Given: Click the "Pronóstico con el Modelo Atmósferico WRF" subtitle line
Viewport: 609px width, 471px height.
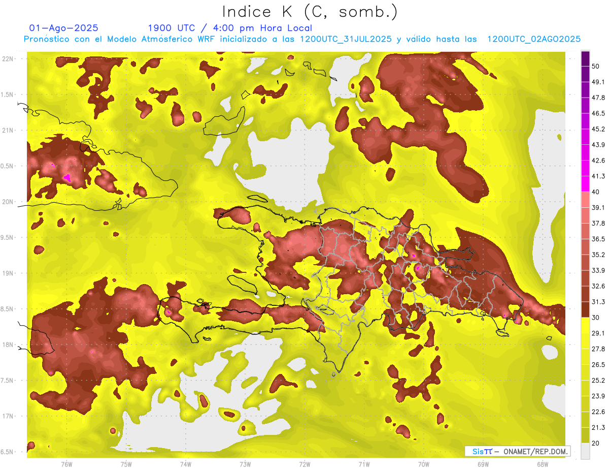Looking at the screenshot, I should pos(302,39).
